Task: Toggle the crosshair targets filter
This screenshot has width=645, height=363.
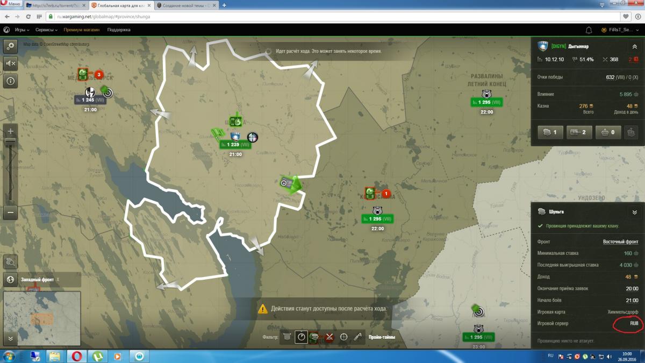Action: point(344,337)
